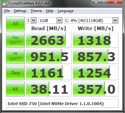Run all benchmarks with All button
This screenshot has height=113, width=125.
[x=15, y=24]
